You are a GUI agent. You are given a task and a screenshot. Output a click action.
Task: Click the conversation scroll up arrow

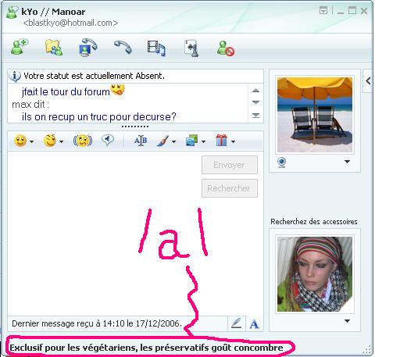[255, 91]
